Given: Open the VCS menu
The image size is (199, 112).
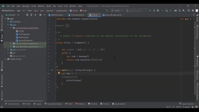Looking at the screenshot, I should tap(66, 6).
